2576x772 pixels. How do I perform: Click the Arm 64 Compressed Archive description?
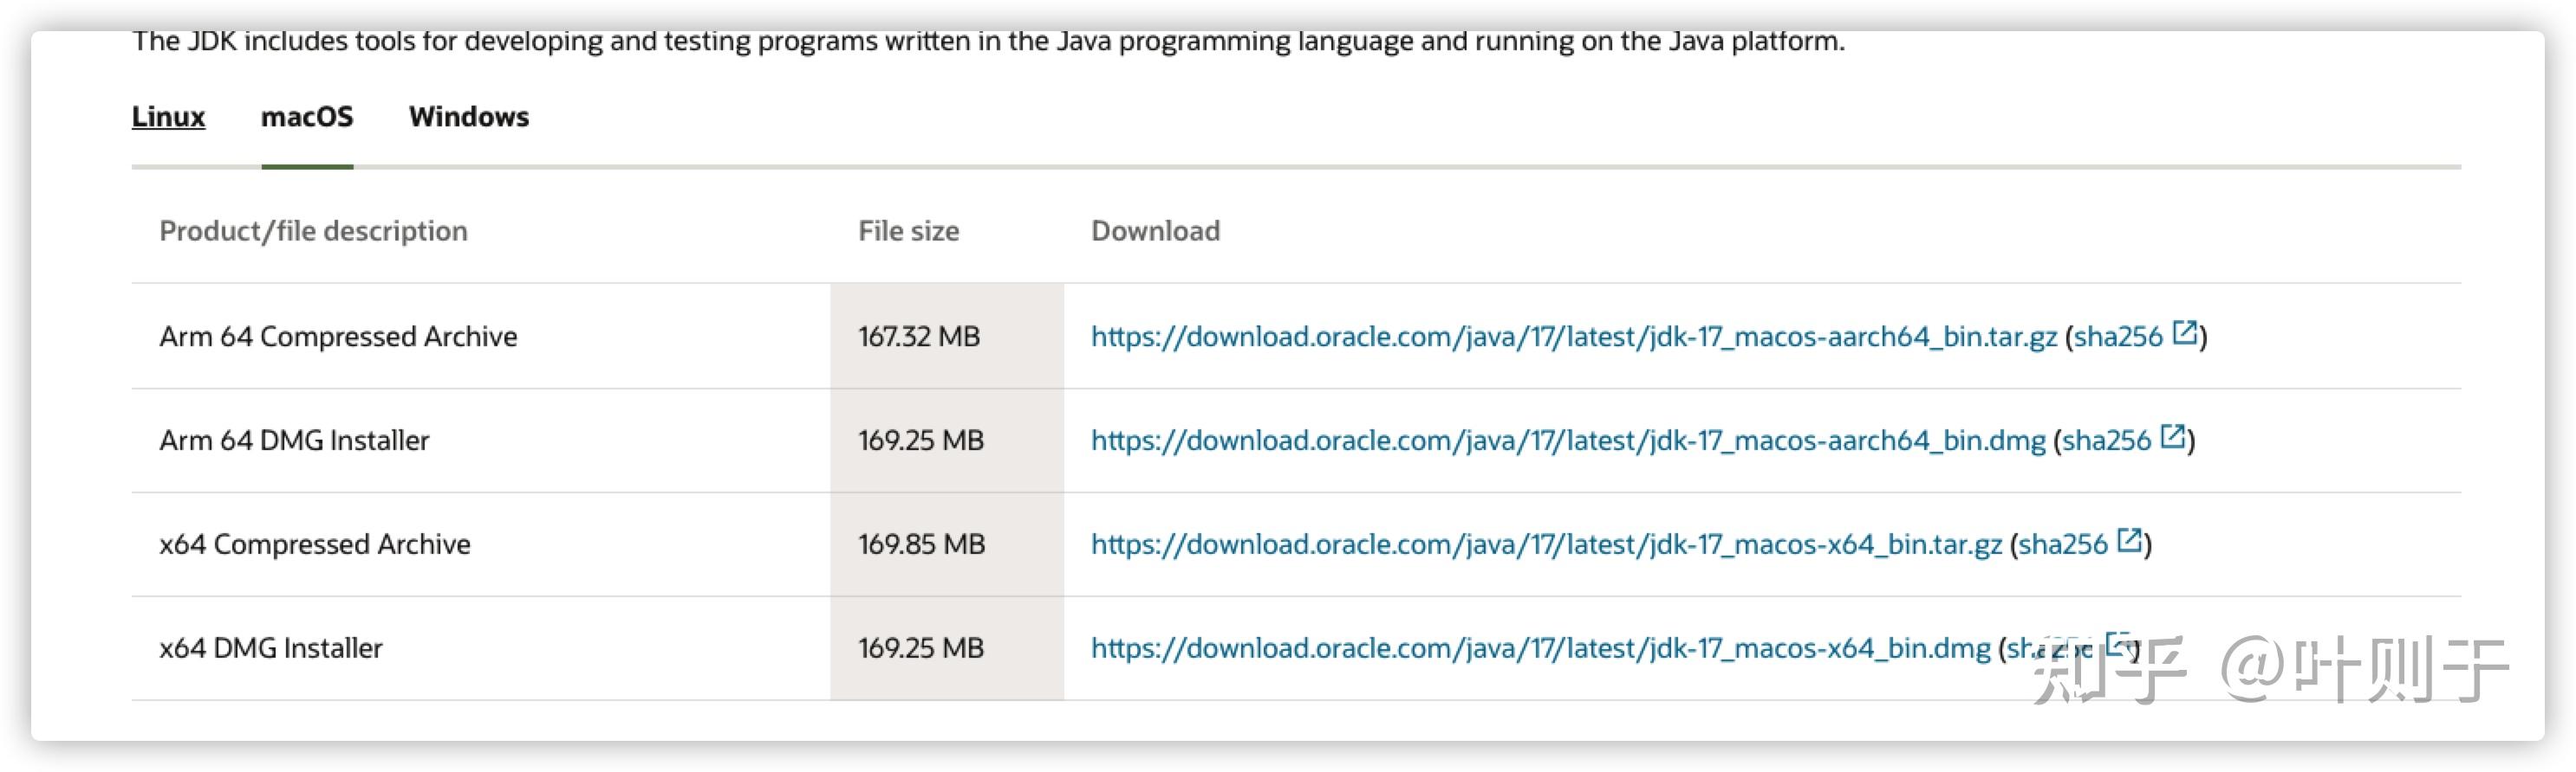pyautogui.click(x=338, y=337)
